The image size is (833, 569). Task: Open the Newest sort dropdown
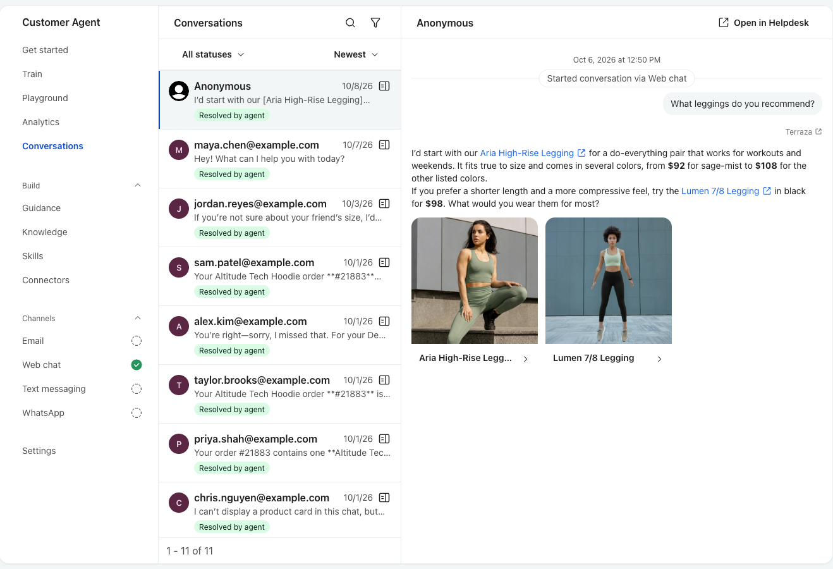(x=356, y=54)
